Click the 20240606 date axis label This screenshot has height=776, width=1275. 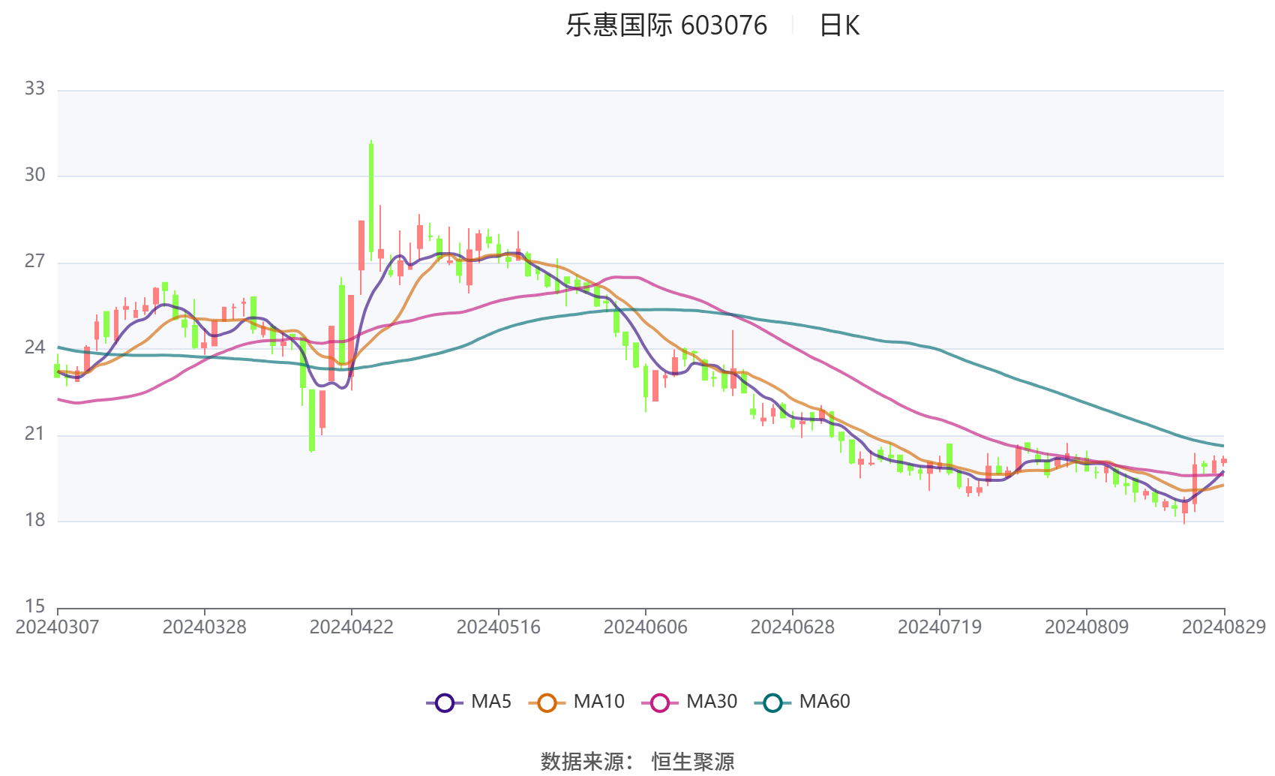[645, 627]
